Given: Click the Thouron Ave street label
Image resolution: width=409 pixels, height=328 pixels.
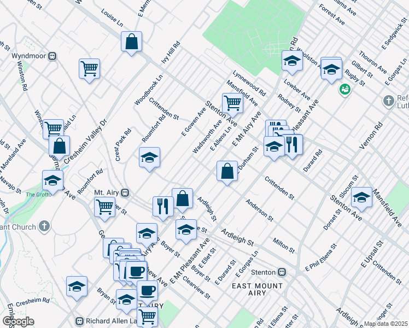Looking at the screenshot, I should point(372,62).
